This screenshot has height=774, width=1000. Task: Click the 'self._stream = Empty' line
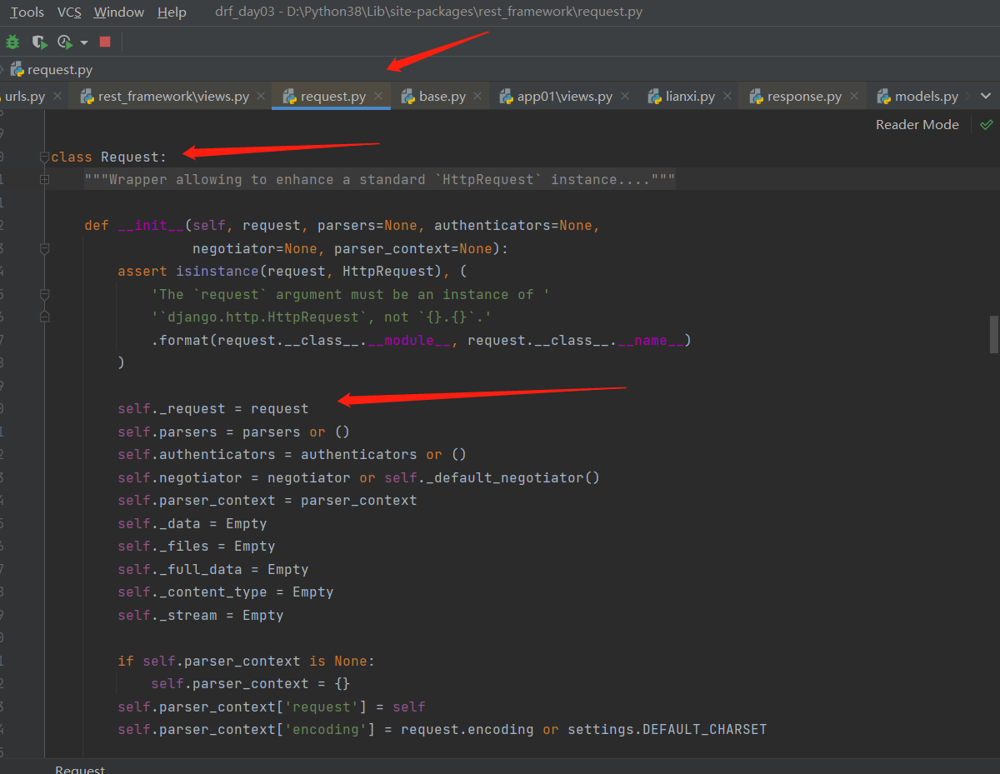coord(201,615)
